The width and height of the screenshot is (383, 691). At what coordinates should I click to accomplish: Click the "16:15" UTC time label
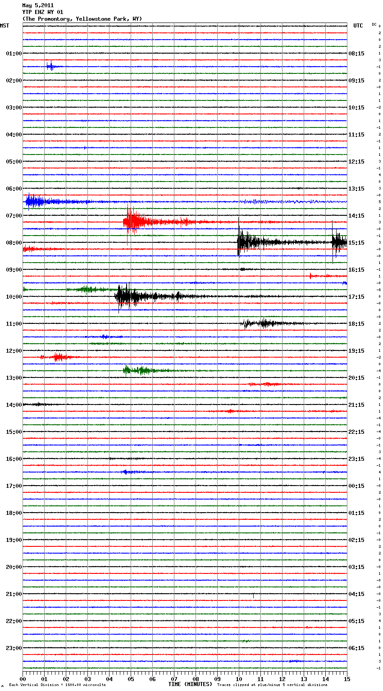(356, 270)
